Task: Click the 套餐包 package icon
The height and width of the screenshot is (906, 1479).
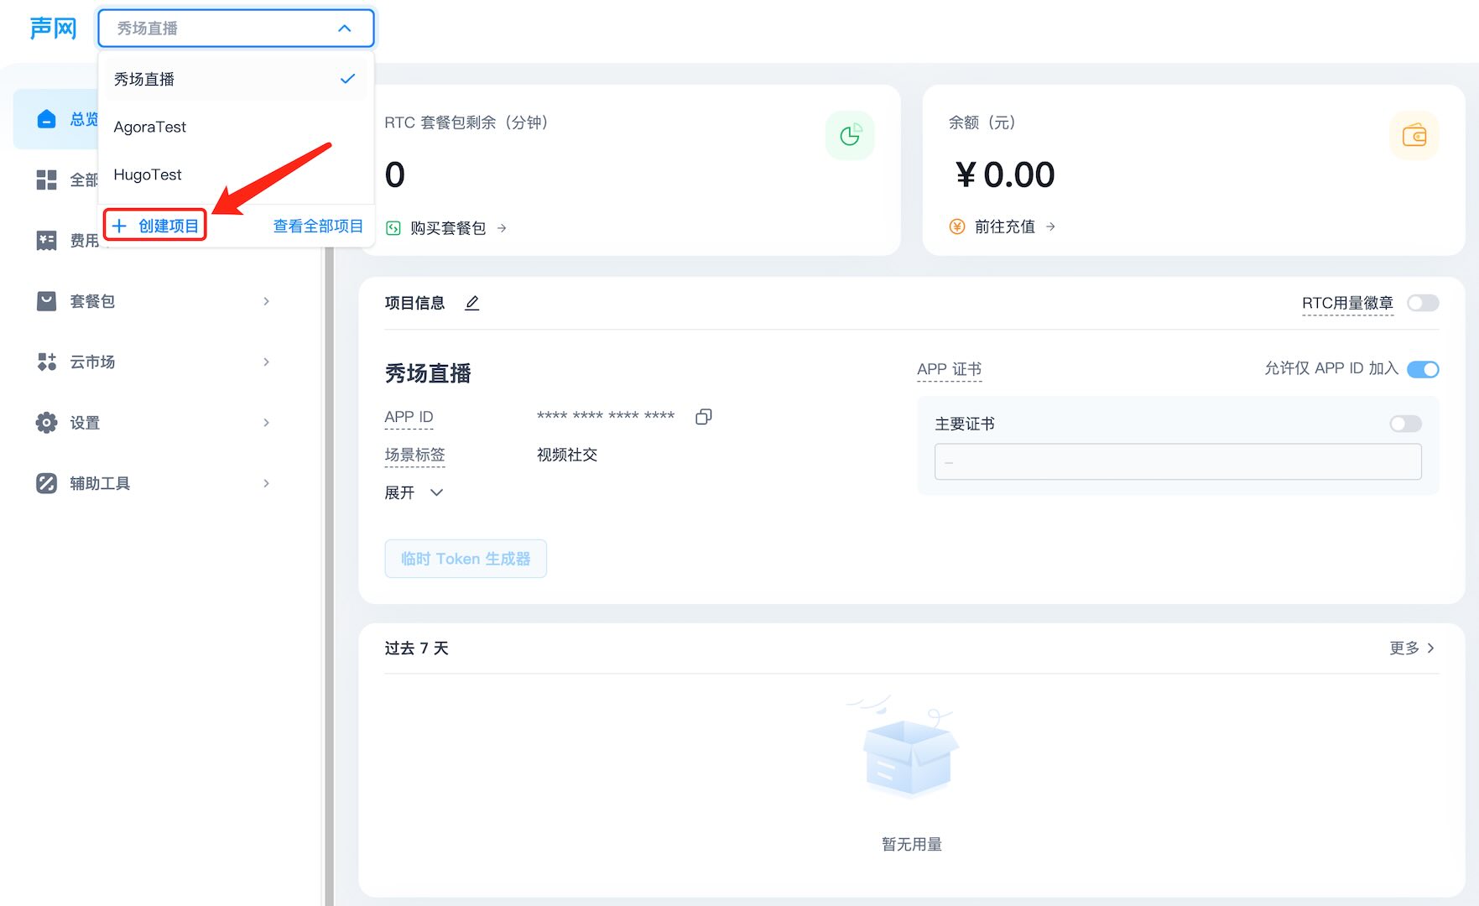Action: (47, 301)
